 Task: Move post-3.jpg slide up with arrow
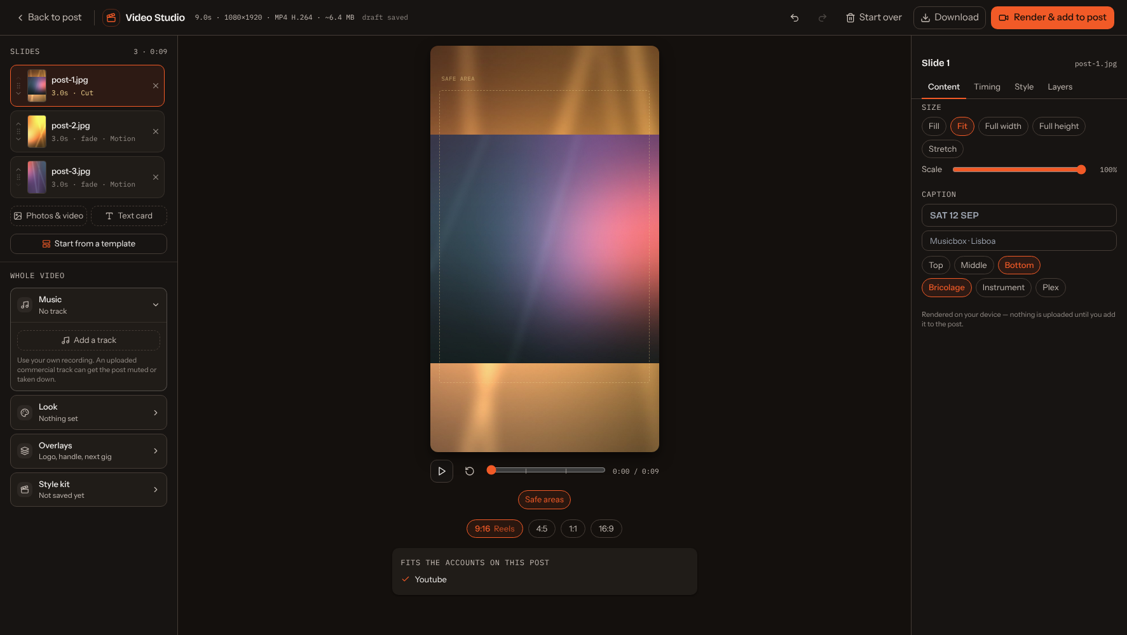18,170
